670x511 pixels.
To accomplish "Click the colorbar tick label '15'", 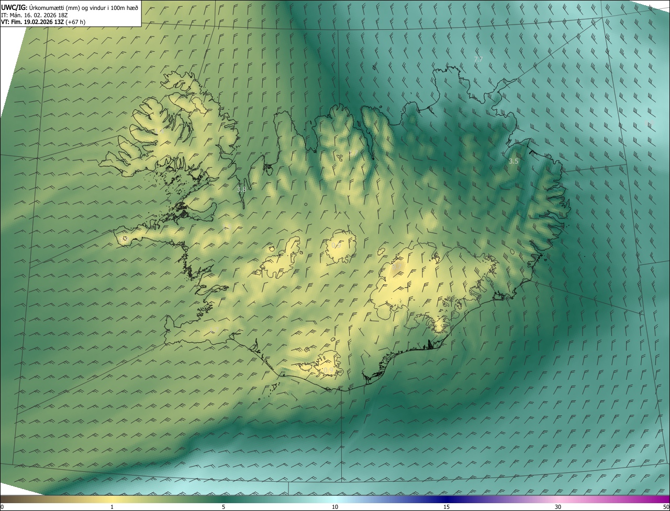I will tap(446, 507).
